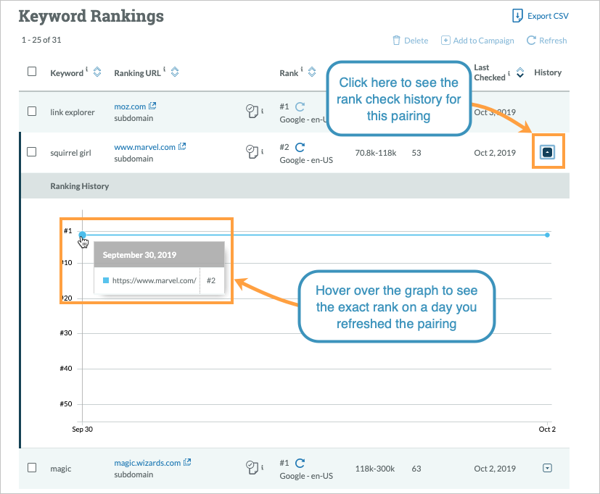The width and height of the screenshot is (600, 494).
Task: Check the link explorer row checkbox
Action: coord(32,111)
